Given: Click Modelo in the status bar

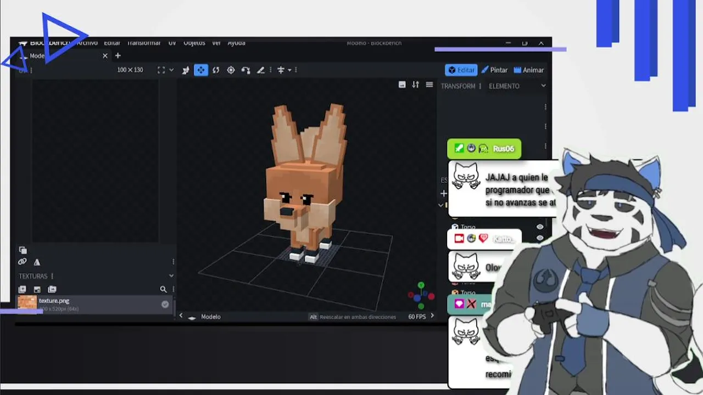Looking at the screenshot, I should coord(210,317).
